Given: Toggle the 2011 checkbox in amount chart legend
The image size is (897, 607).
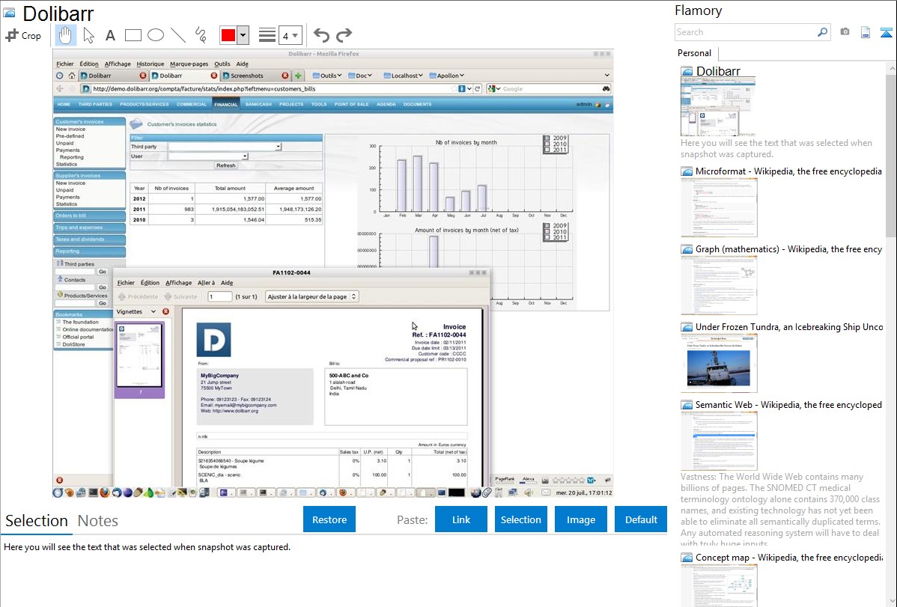Looking at the screenshot, I should pos(547,237).
